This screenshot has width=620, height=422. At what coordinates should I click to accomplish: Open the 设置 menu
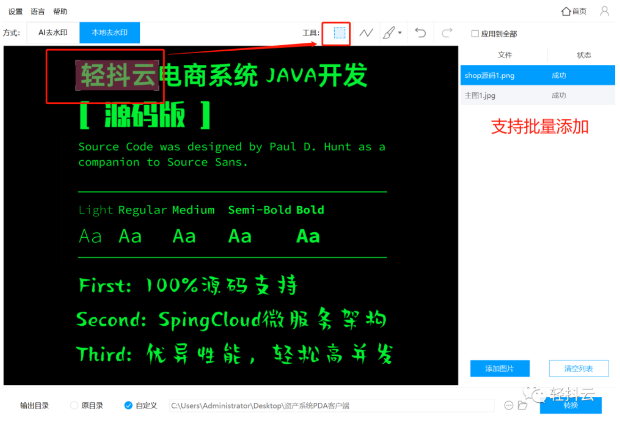(16, 11)
